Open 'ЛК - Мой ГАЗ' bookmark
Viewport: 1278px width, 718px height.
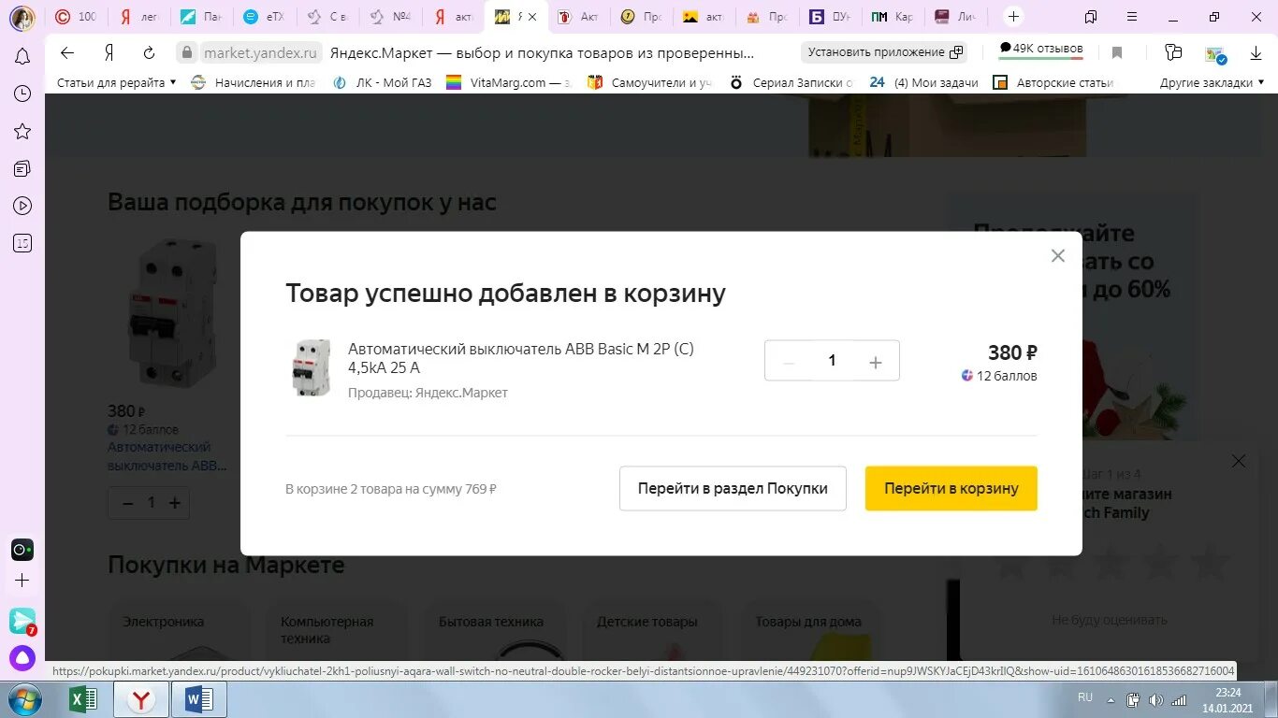[383, 82]
